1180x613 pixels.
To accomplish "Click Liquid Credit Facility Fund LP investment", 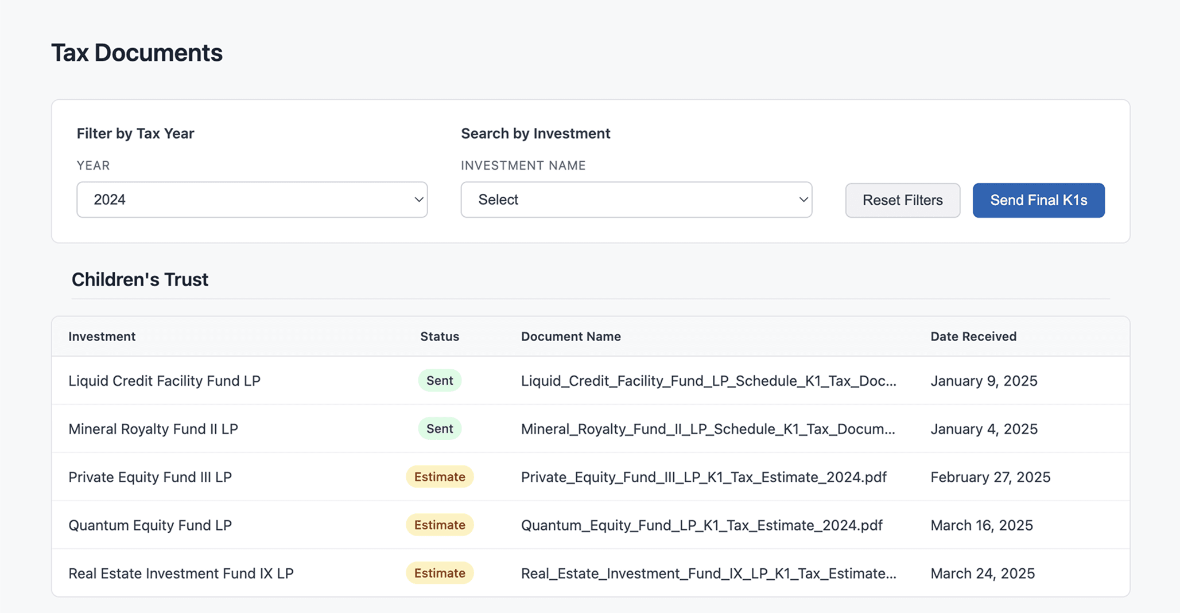I will click(x=165, y=381).
